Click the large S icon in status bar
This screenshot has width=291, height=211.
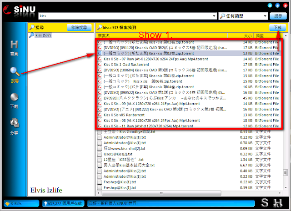point(265,203)
